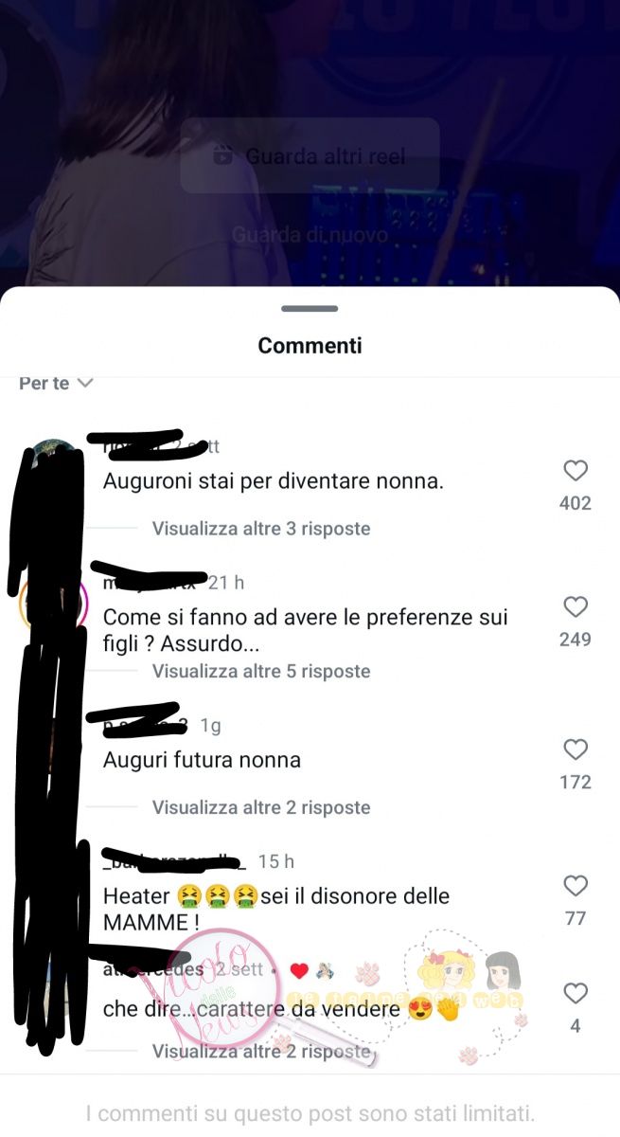Like the "carattere da vendere" comment
The width and height of the screenshot is (620, 1137).
point(576,993)
